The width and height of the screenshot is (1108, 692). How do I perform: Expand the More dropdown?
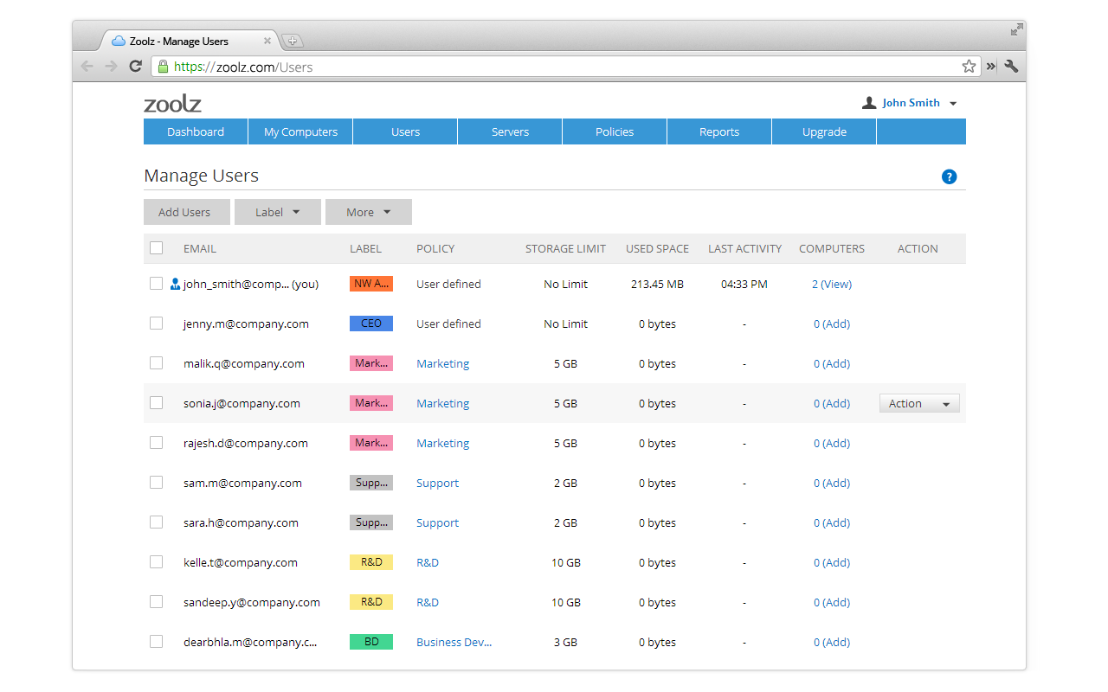pos(369,212)
